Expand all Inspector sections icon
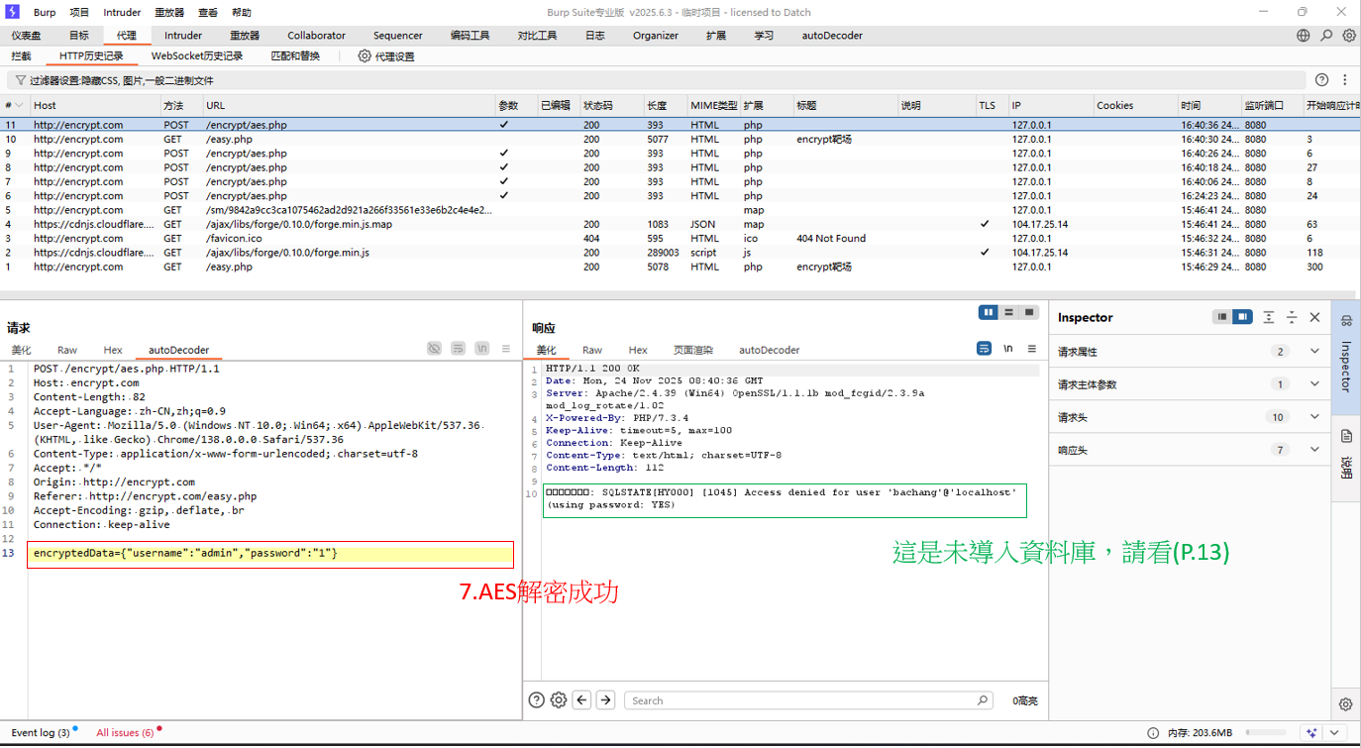1361x748 pixels. (1269, 317)
